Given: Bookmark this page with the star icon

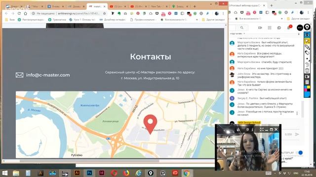Looking at the screenshot, I should pyautogui.click(x=104, y=13).
